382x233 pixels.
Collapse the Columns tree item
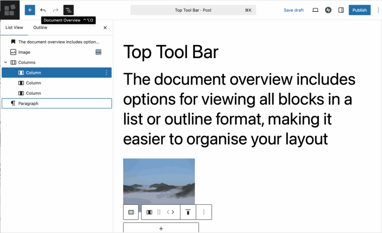pyautogui.click(x=5, y=62)
